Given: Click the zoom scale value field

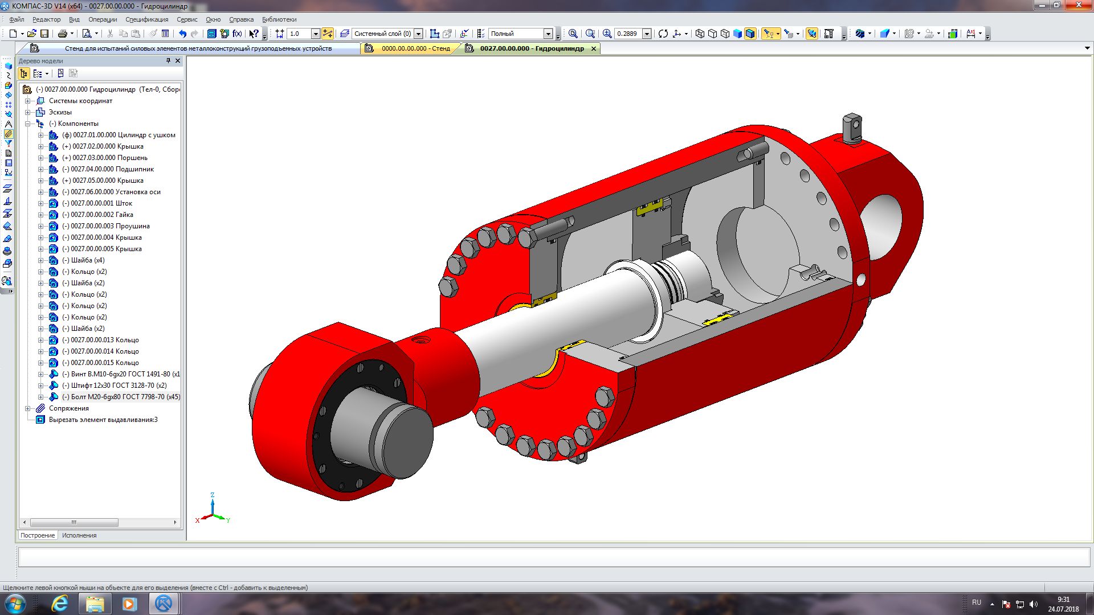Looking at the screenshot, I should [x=627, y=34].
